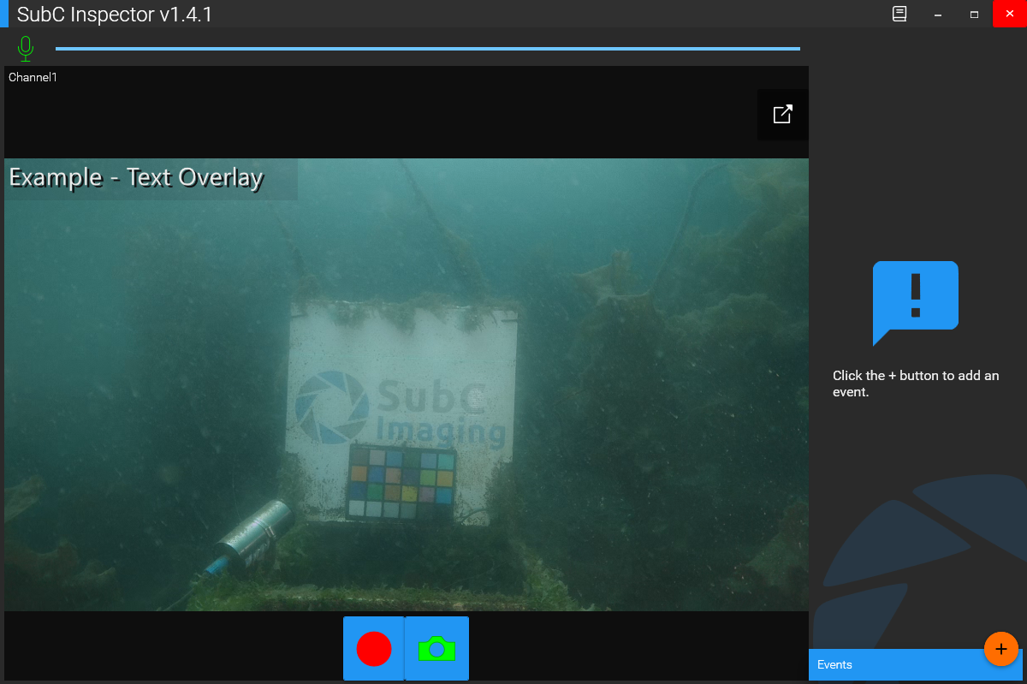Image resolution: width=1027 pixels, height=684 pixels.
Task: Take a snapshot with the green camera icon
Action: tap(436, 649)
